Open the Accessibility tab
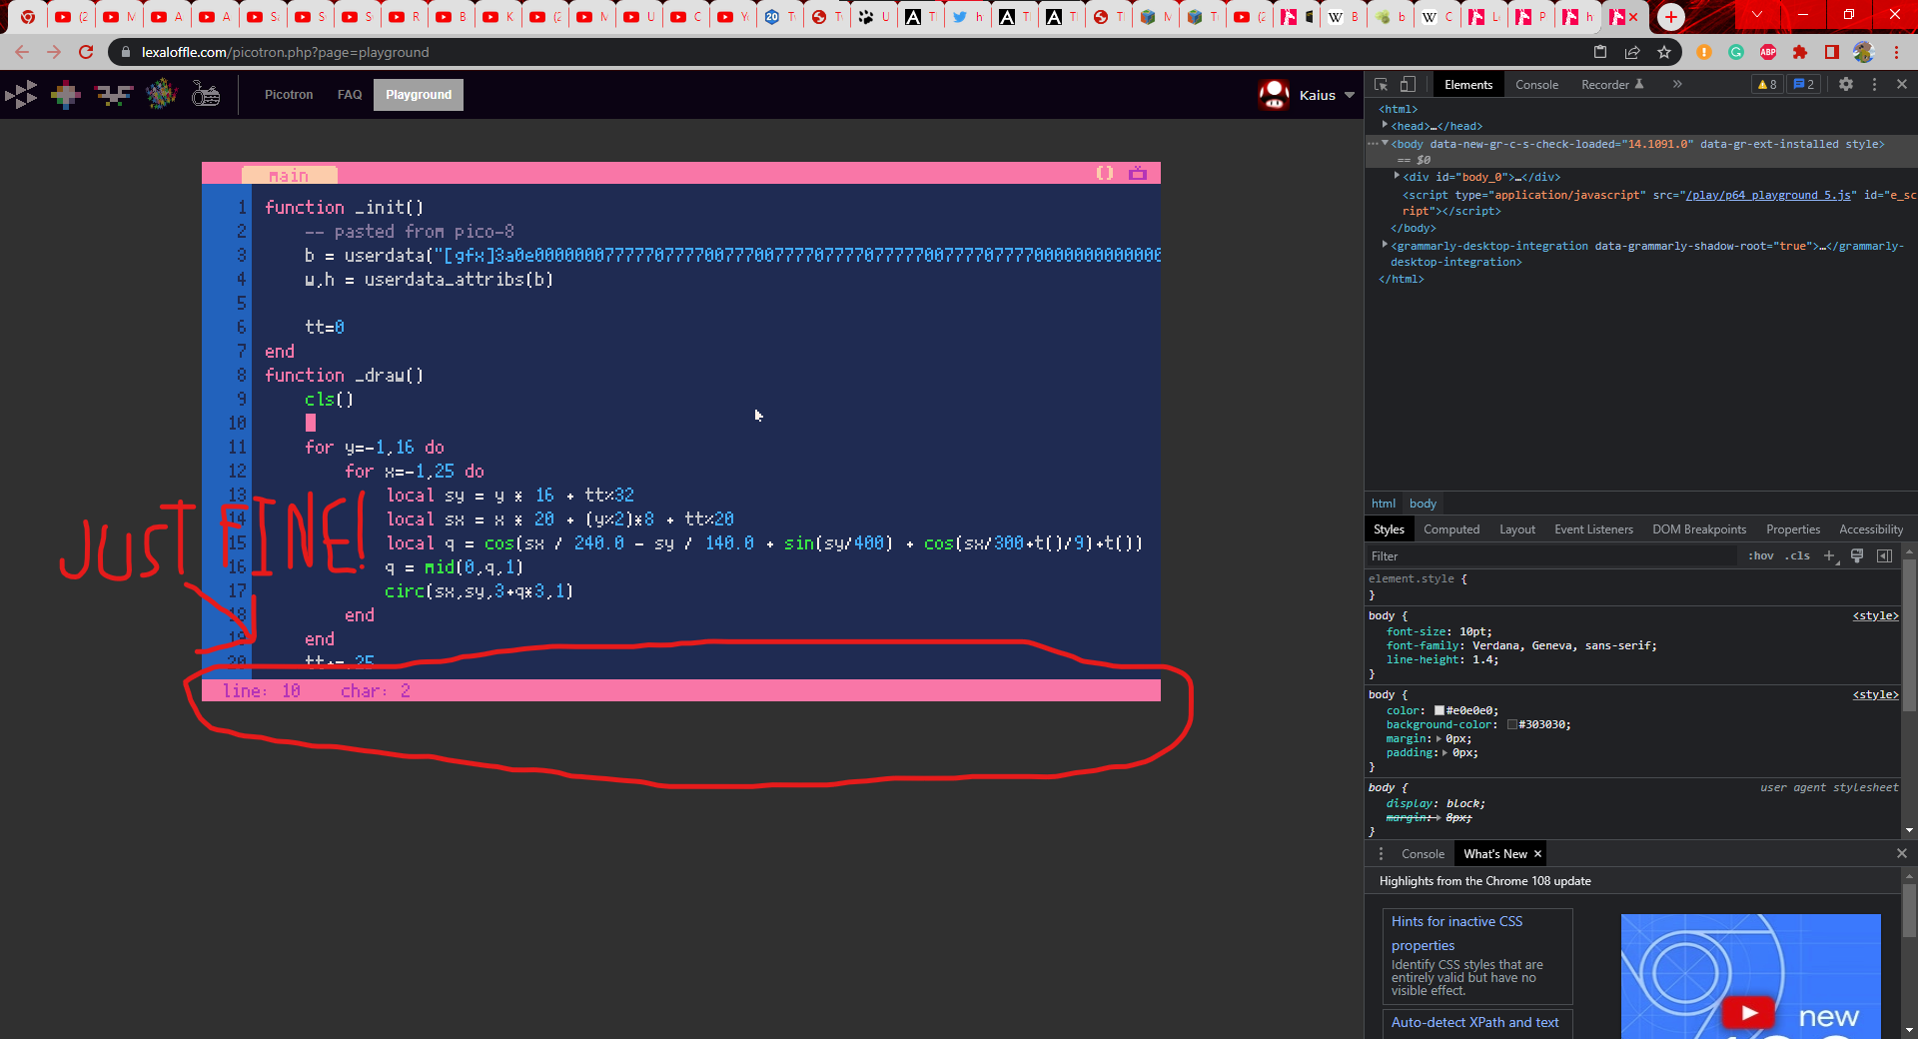 coord(1871,529)
